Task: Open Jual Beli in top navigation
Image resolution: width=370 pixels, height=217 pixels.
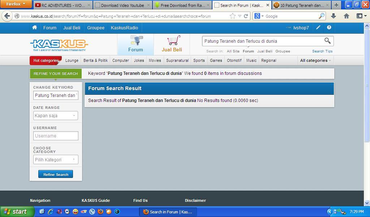Action: pyautogui.click(x=72, y=27)
